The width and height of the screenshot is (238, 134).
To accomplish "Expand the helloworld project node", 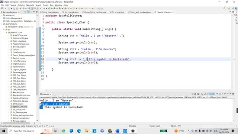I will pyautogui.click(x=1, y=15).
